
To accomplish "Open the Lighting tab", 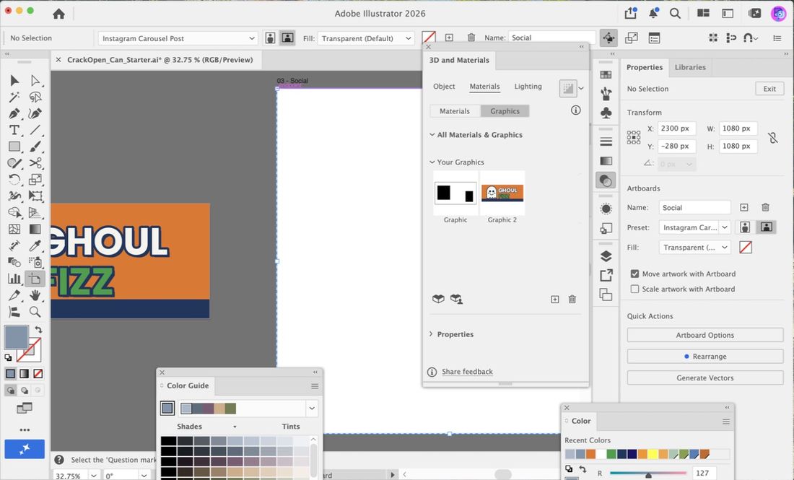I will (528, 87).
